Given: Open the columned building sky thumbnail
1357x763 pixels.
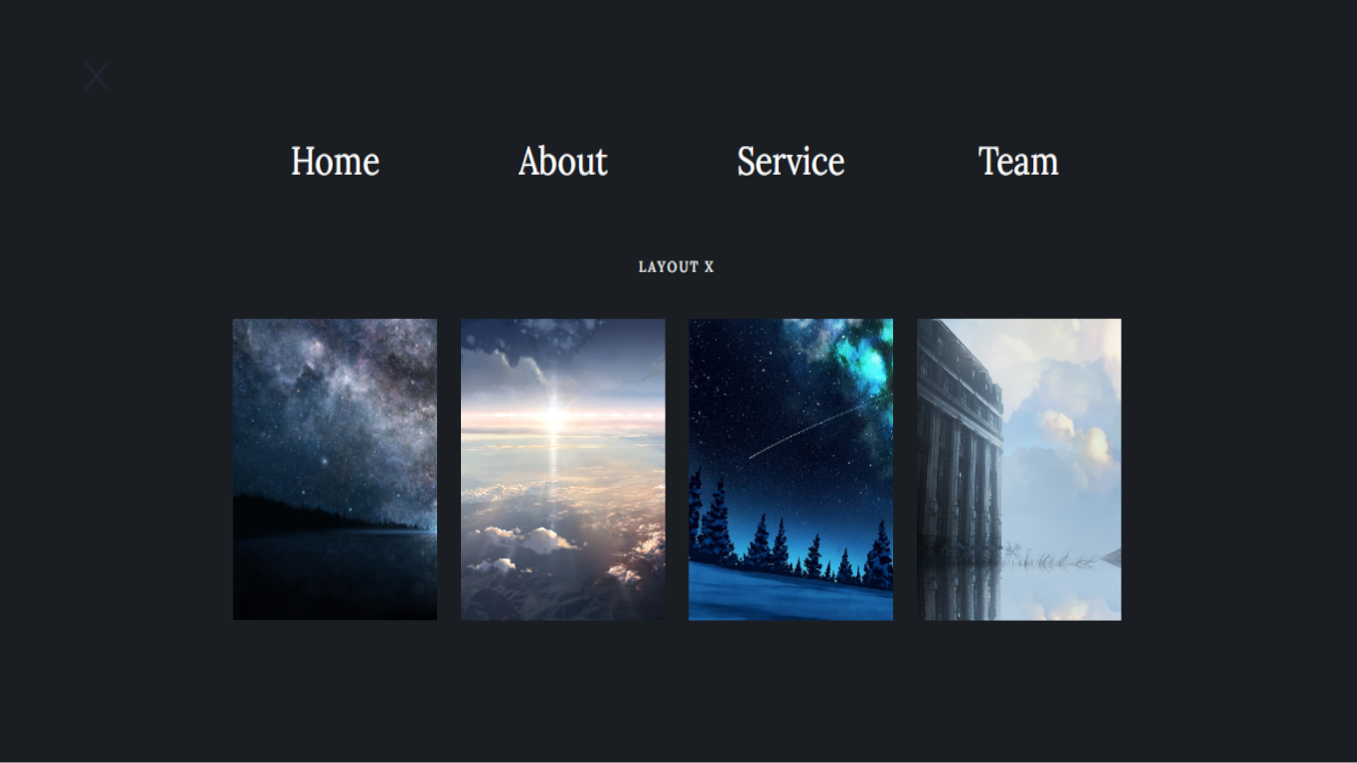Looking at the screenshot, I should pyautogui.click(x=1018, y=469).
